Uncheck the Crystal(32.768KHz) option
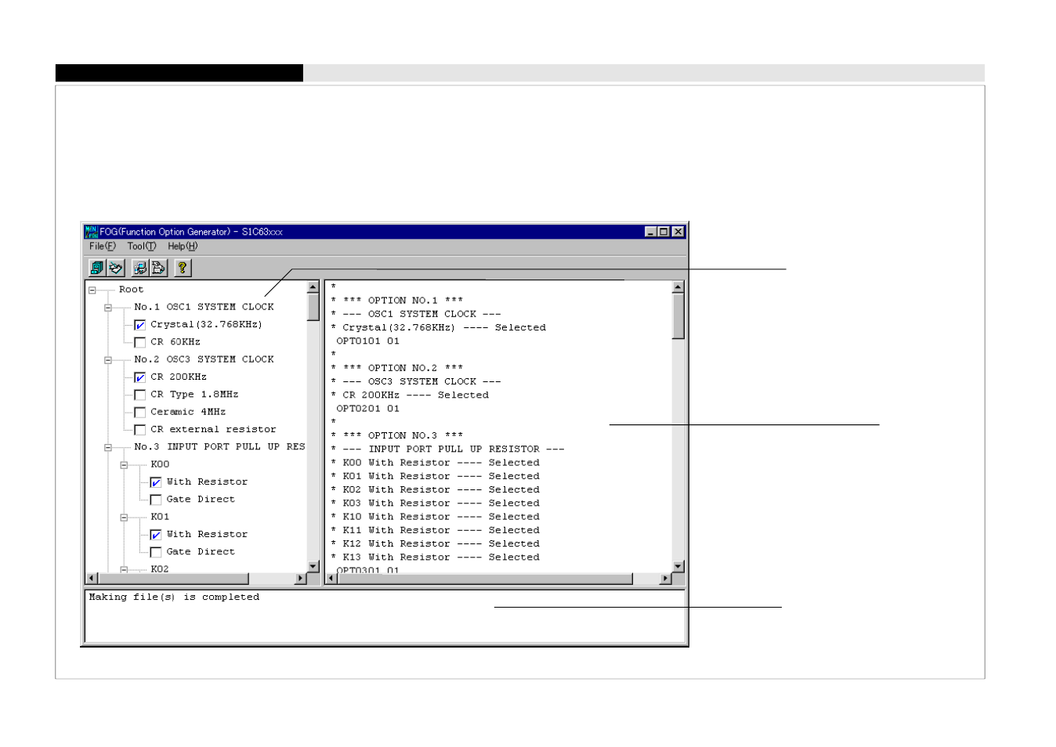The width and height of the screenshot is (1056, 747). pos(140,325)
